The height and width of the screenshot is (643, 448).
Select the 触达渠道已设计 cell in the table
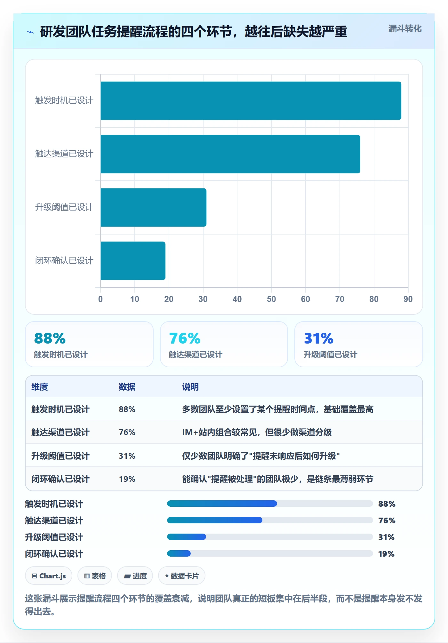(60, 432)
